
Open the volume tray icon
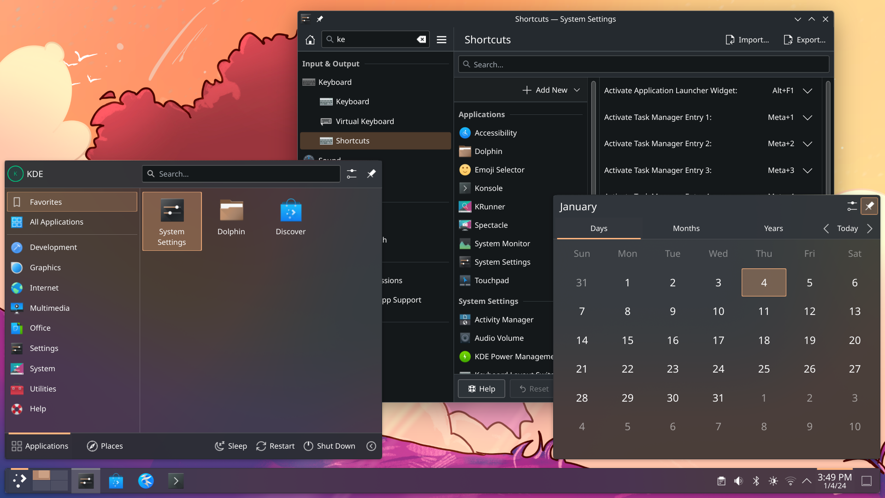point(738,481)
